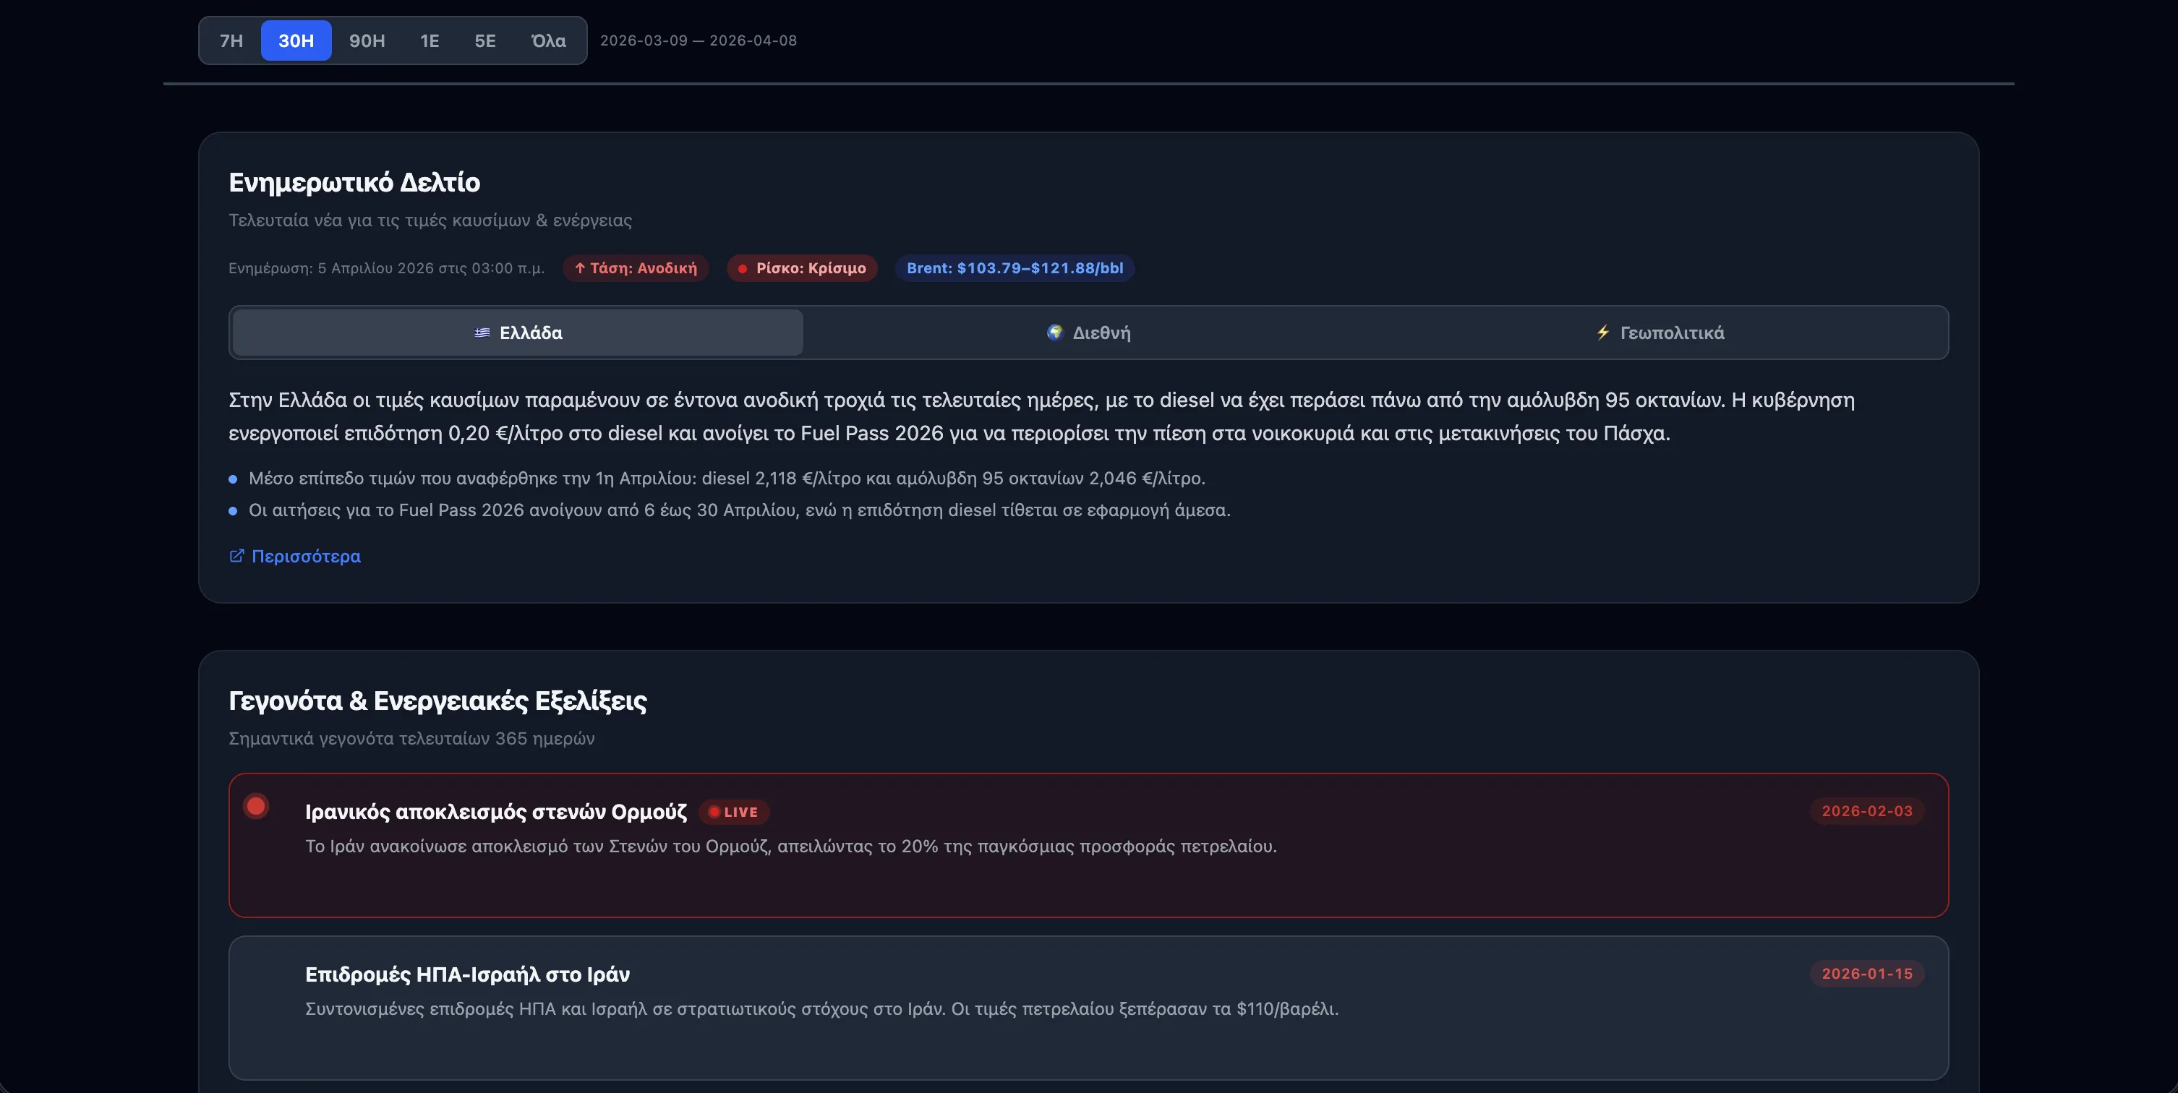Click the globe icon in Διεθνή tab
Viewport: 2178px width, 1093px height.
1054,333
